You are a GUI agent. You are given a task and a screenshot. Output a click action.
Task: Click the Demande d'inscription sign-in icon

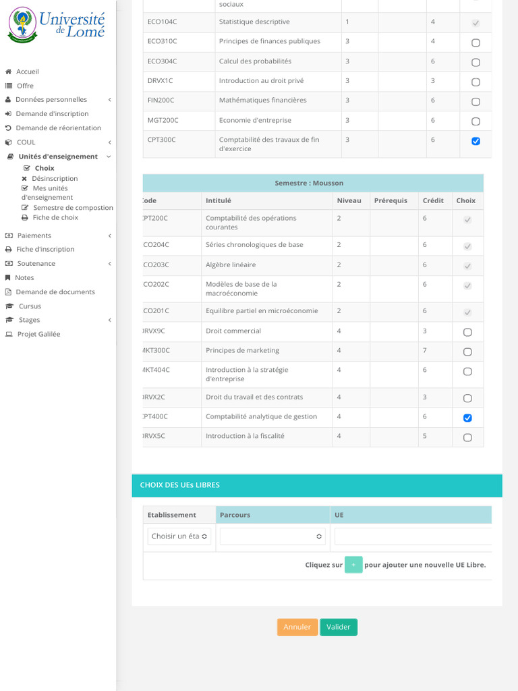click(x=8, y=113)
